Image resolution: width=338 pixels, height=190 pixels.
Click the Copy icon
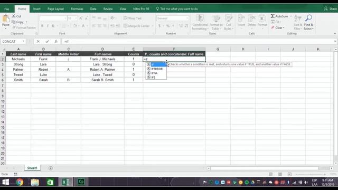[x=14, y=22]
